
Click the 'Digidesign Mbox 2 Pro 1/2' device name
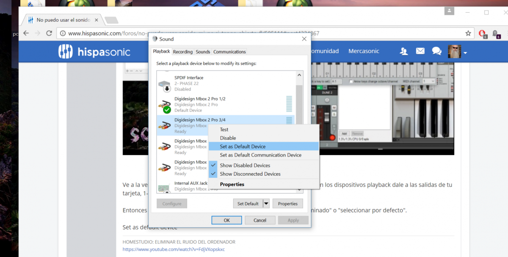(200, 99)
